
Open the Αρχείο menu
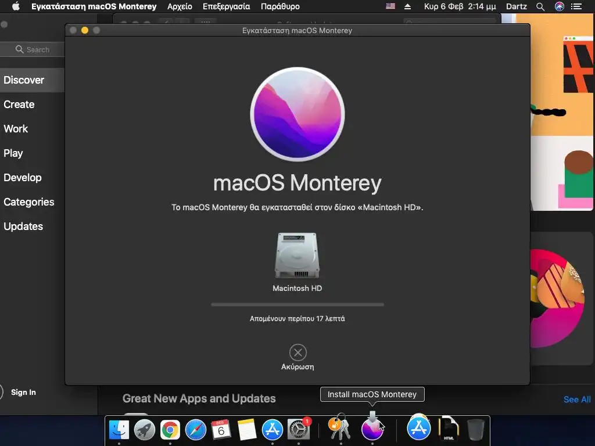coord(180,6)
